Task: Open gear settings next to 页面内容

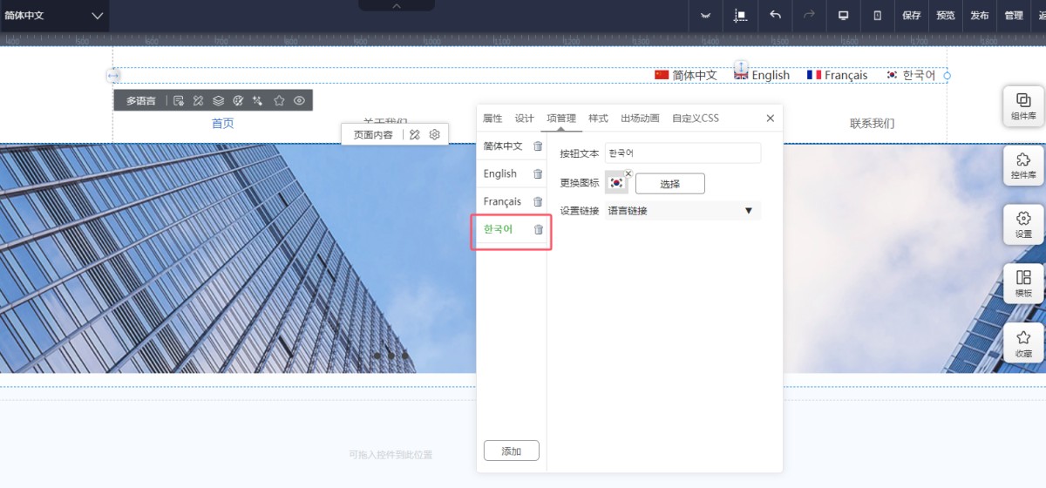Action: 435,134
